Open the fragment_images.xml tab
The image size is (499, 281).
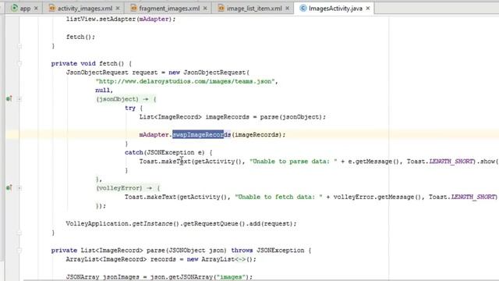(x=169, y=9)
